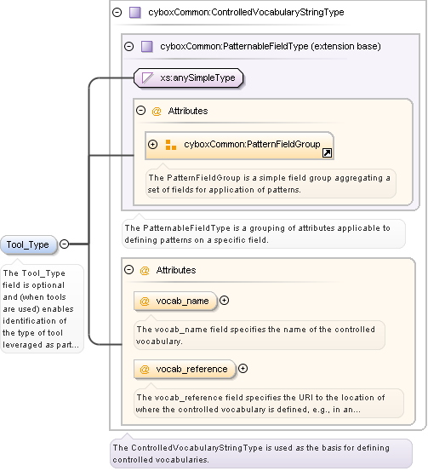Expand the cyboxCommon:PatternFieldGroup node
The image size is (428, 471).
click(153, 144)
